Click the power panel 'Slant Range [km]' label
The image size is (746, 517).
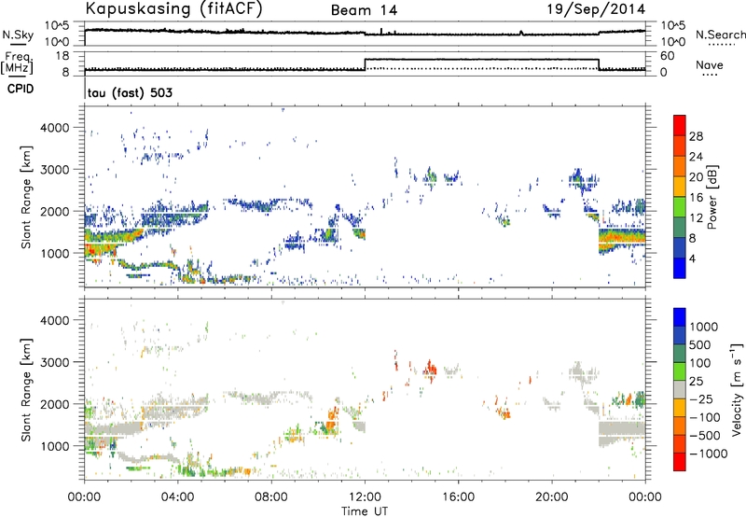tap(26, 197)
